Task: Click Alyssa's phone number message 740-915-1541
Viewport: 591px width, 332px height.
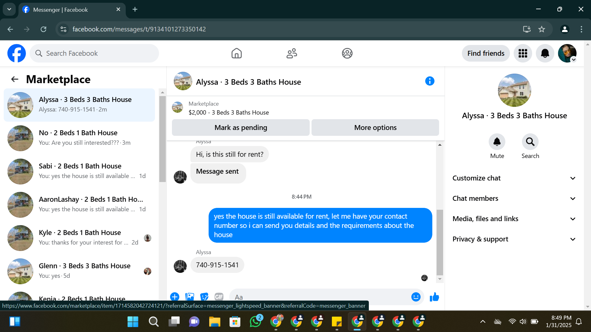Action: (217, 265)
